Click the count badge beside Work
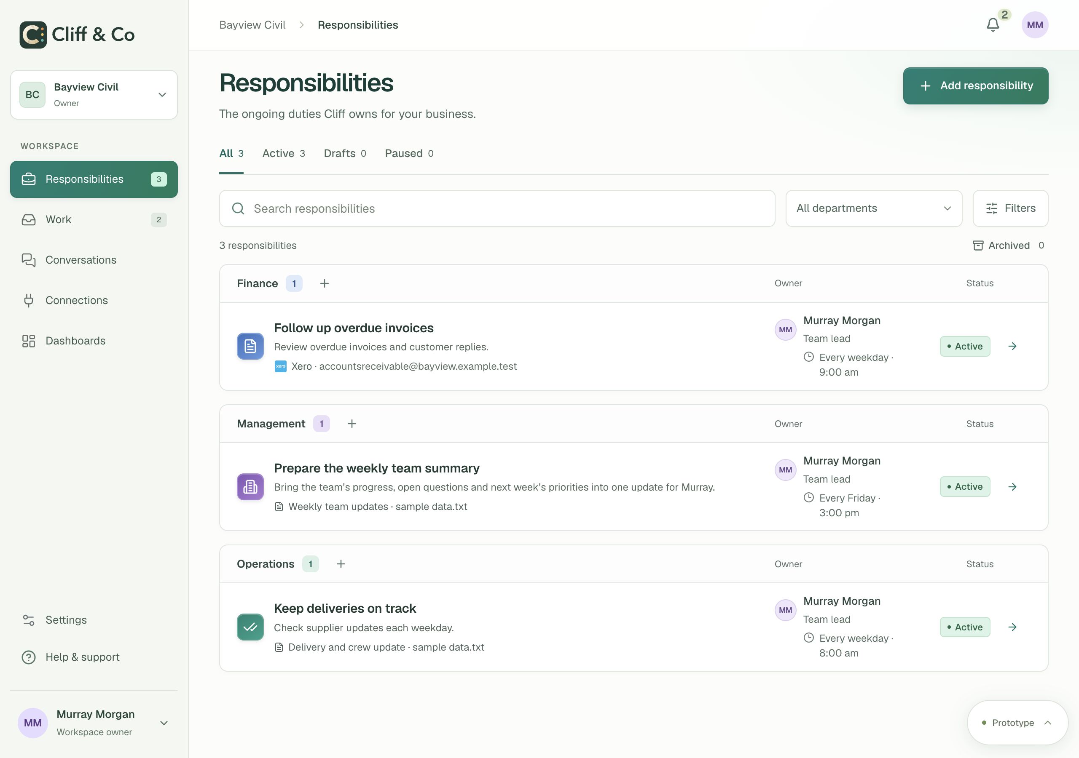 [x=159, y=220]
